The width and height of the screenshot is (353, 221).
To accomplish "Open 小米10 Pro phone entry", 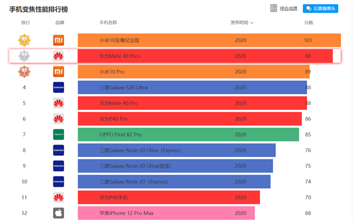I will click(112, 72).
